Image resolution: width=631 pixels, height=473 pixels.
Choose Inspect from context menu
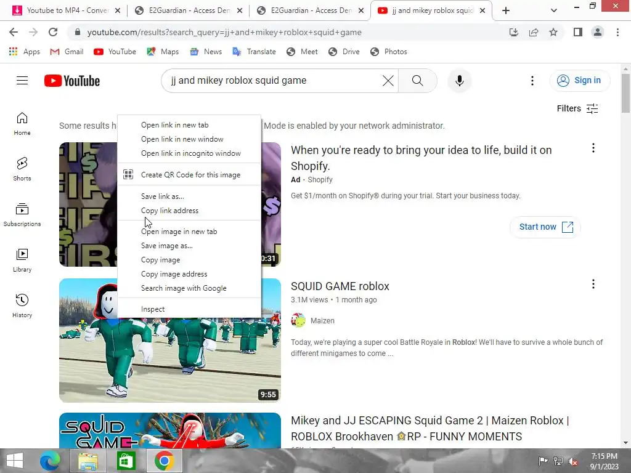[x=190, y=309]
